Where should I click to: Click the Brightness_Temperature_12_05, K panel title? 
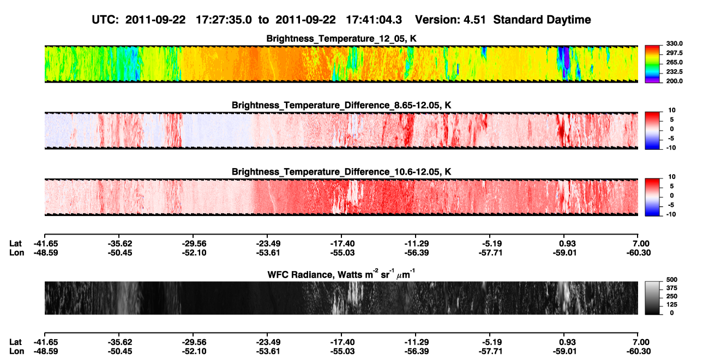click(341, 39)
